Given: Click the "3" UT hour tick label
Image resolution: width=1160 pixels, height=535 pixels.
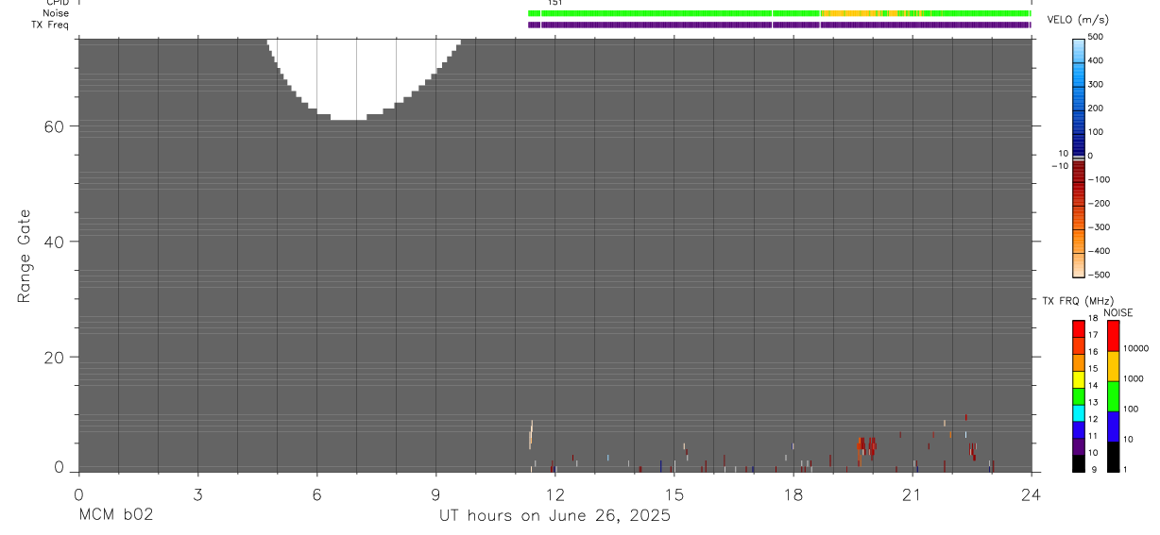Looking at the screenshot, I should pyautogui.click(x=197, y=493).
